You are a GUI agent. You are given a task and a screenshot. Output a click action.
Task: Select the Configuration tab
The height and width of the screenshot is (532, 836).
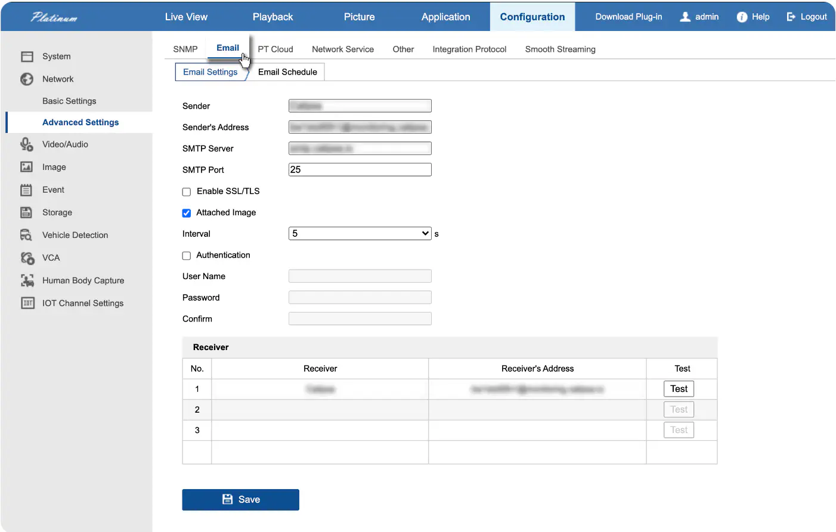tap(532, 17)
